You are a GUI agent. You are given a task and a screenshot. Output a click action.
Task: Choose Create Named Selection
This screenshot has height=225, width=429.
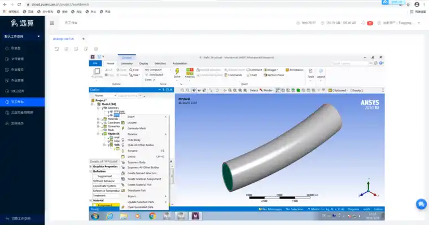click(145, 173)
